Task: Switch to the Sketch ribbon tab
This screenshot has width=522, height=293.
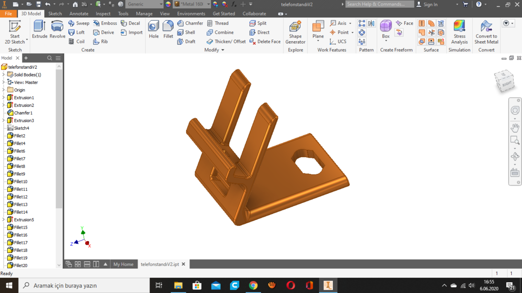Action: (x=55, y=14)
